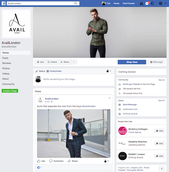Like the MVMNT London page
The image size is (169, 172).
159,156
